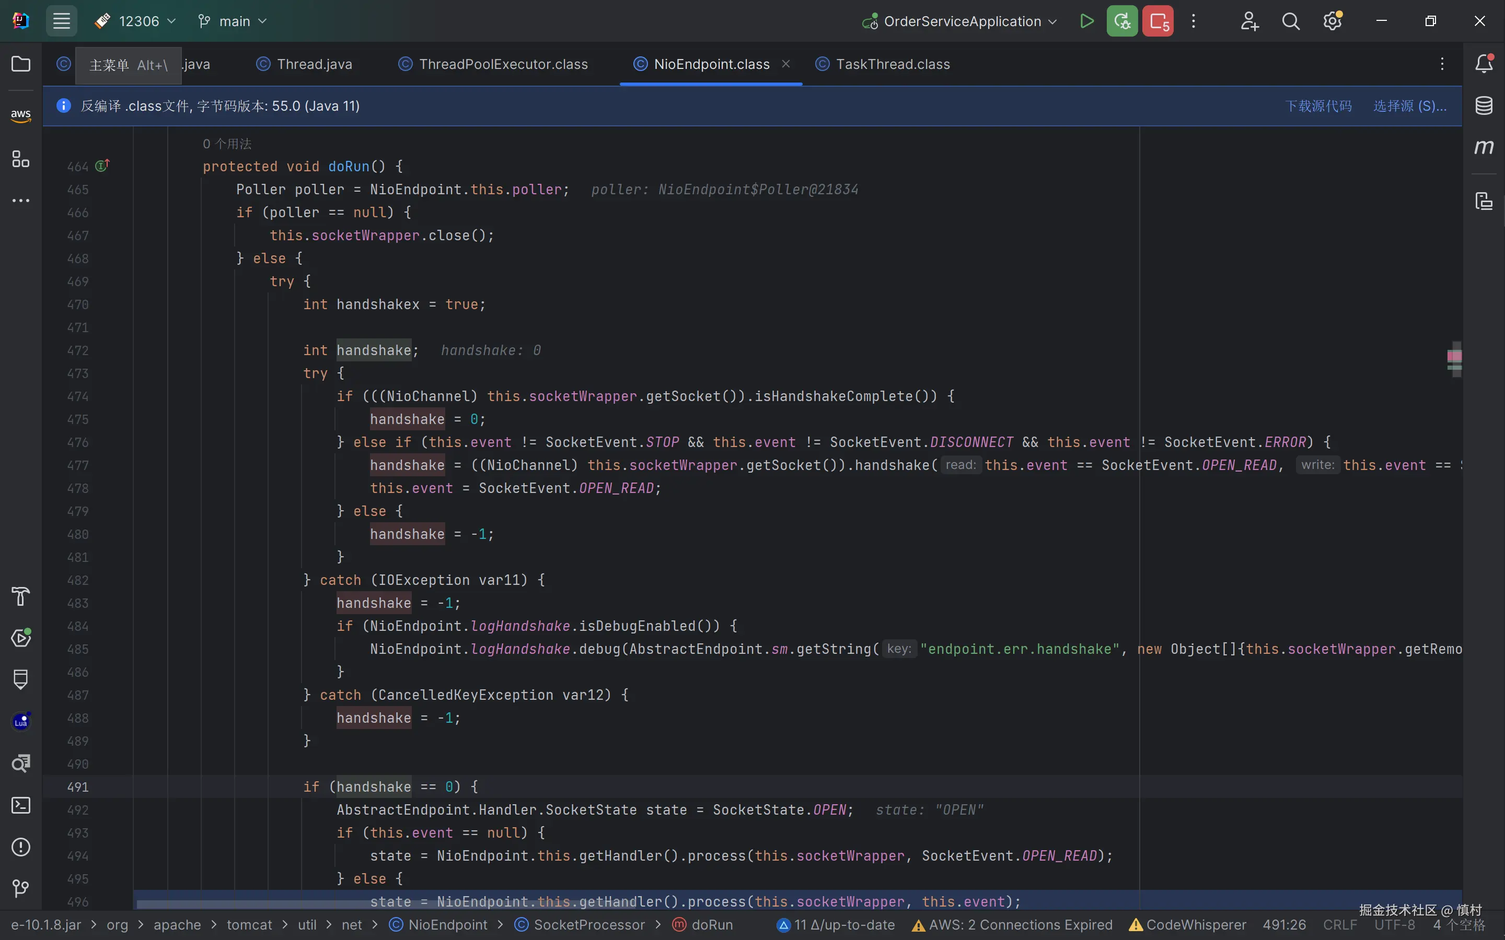Open the Git version control tool window
Viewport: 1505px width, 940px height.
click(x=20, y=888)
